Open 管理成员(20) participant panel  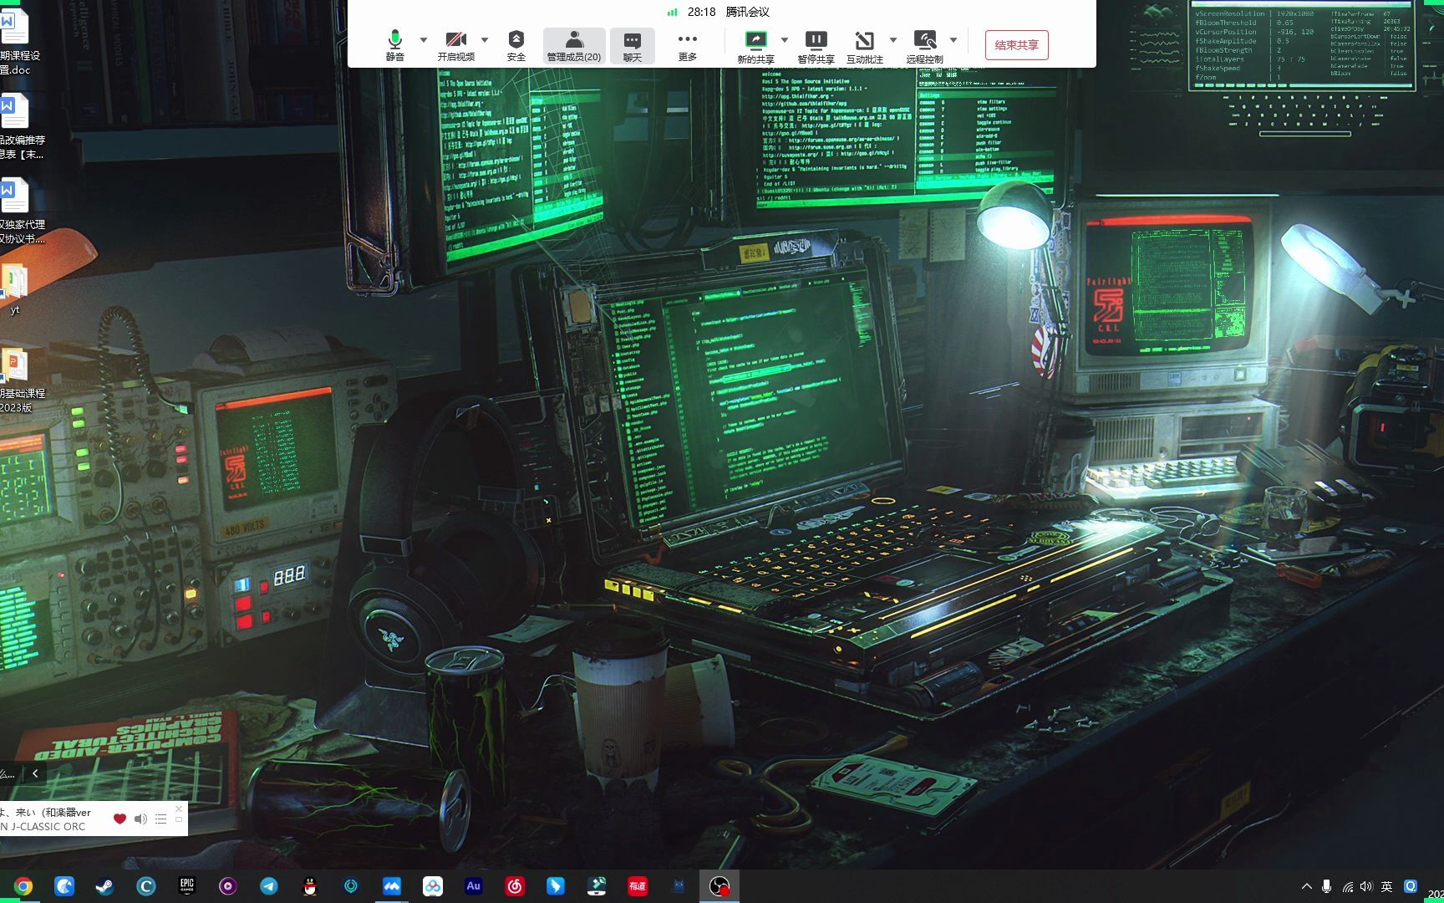coord(574,45)
